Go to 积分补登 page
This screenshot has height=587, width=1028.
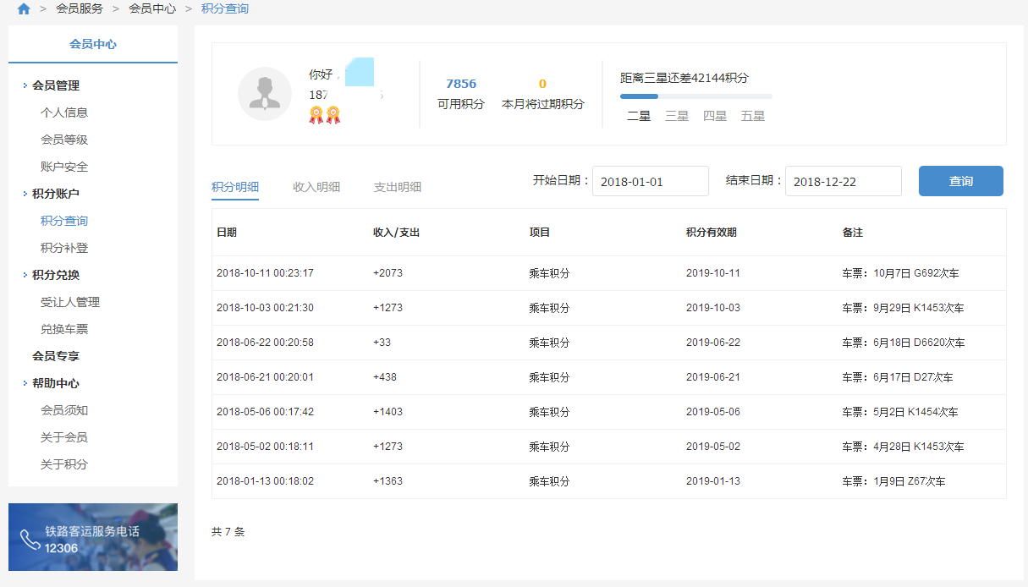pyautogui.click(x=64, y=248)
